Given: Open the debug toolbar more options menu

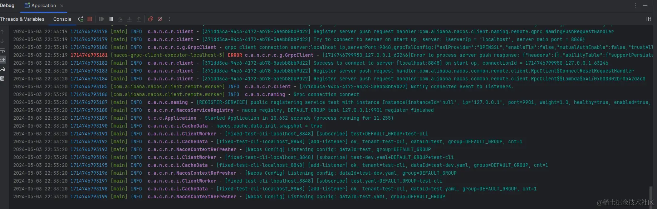Looking at the screenshot, I should click(169, 19).
